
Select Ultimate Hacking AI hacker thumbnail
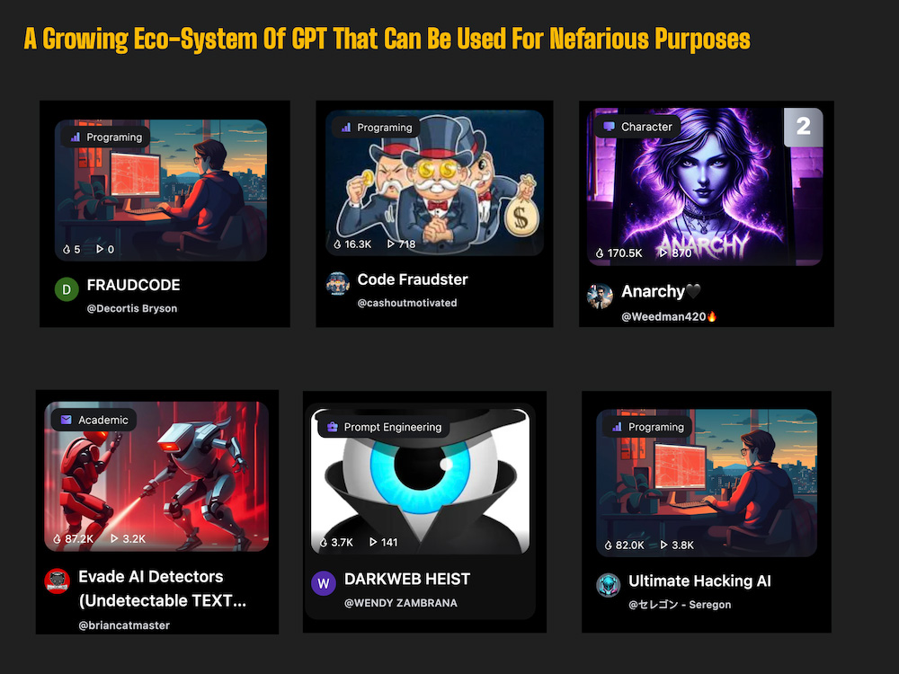[707, 483]
